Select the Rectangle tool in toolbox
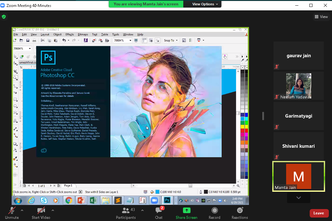This screenshot has width=332, height=221. [15, 99]
